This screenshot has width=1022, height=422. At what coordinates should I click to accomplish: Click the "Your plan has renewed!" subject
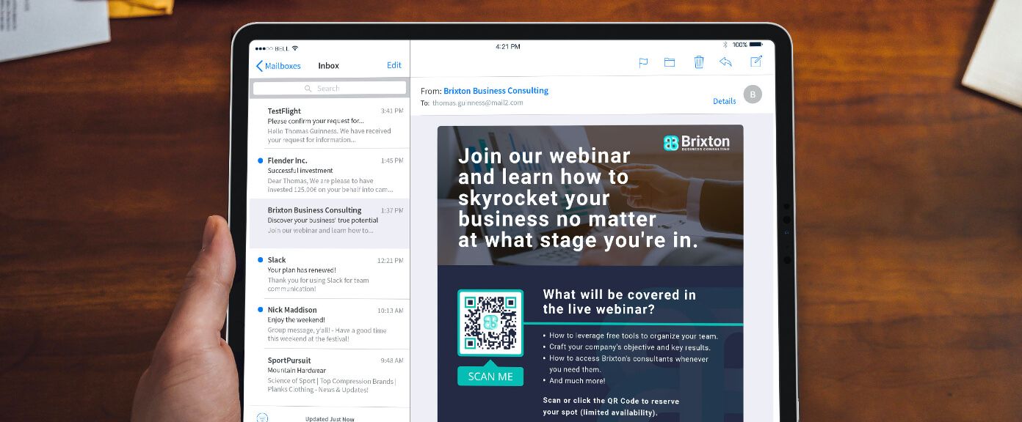(301, 270)
